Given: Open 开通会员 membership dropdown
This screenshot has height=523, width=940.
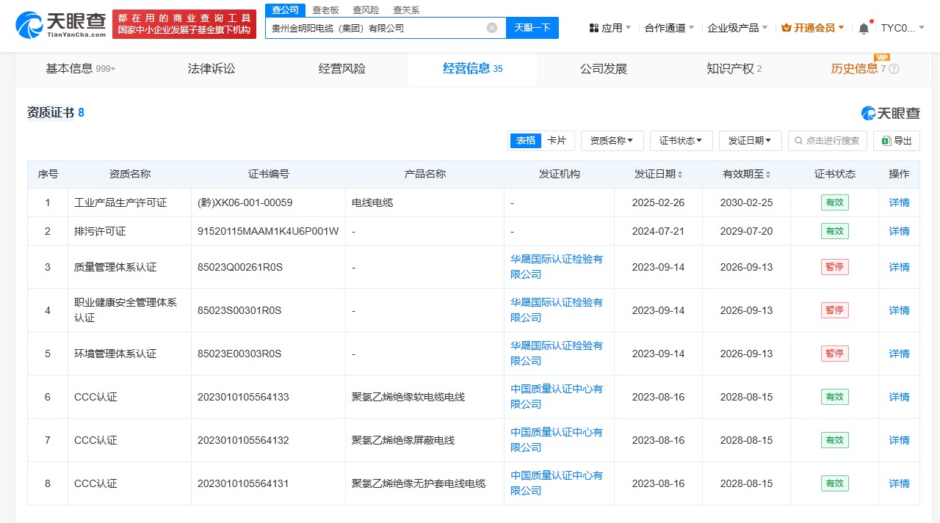Looking at the screenshot, I should (813, 28).
